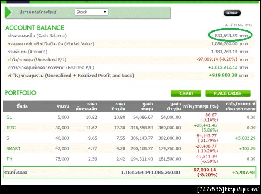Screen dimensions: 261x194
Task: Select S quantity 40,000
Action: click(62, 138)
